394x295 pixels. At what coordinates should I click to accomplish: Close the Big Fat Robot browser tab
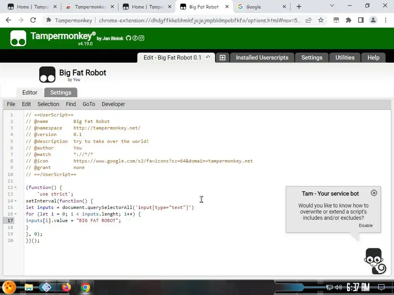point(227,7)
